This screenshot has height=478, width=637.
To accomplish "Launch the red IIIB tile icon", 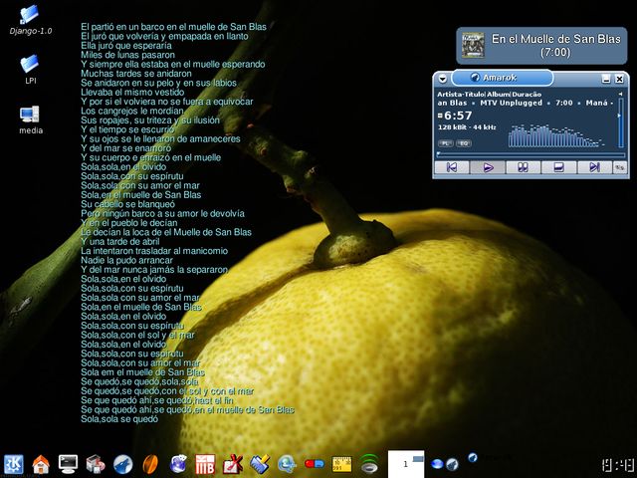I will [x=205, y=464].
